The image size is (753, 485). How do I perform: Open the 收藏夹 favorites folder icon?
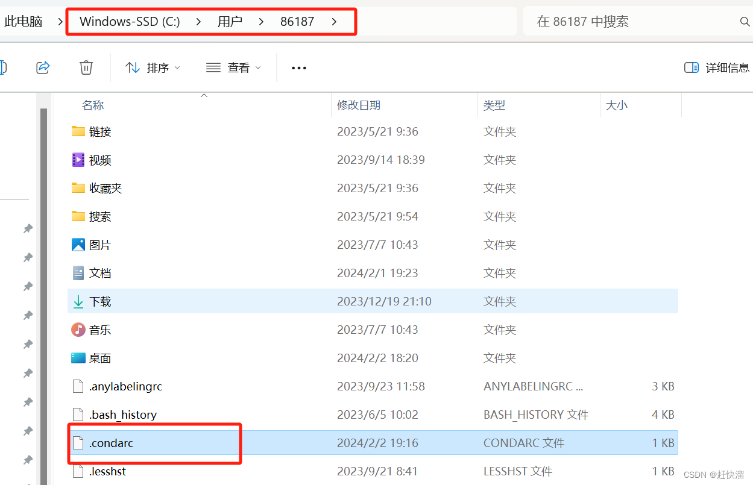79,187
